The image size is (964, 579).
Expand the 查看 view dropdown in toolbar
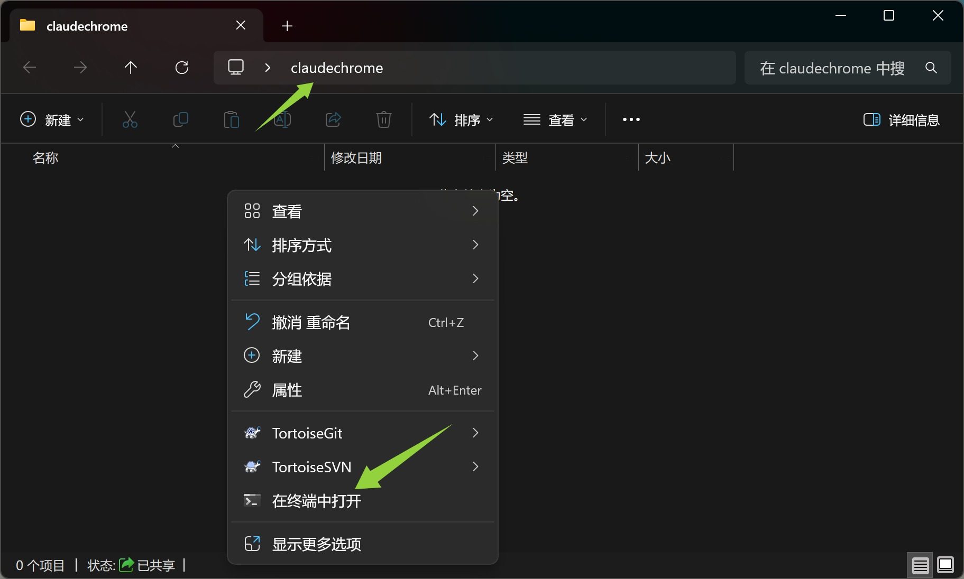555,120
